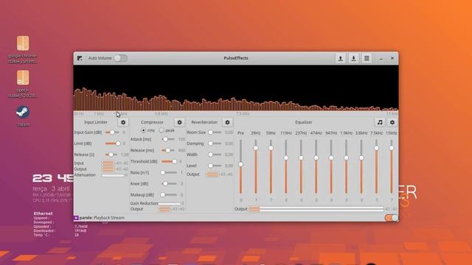Click the Compressor section heading
This screenshot has height=265, width=472.
152,122
